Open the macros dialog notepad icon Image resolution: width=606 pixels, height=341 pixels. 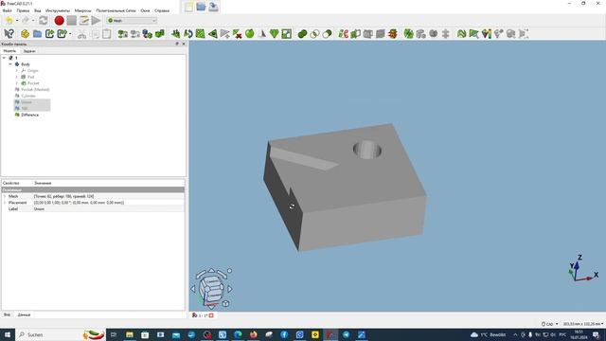click(84, 21)
